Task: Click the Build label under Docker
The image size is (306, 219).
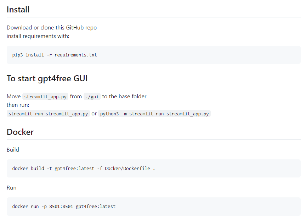Action: click(13, 150)
